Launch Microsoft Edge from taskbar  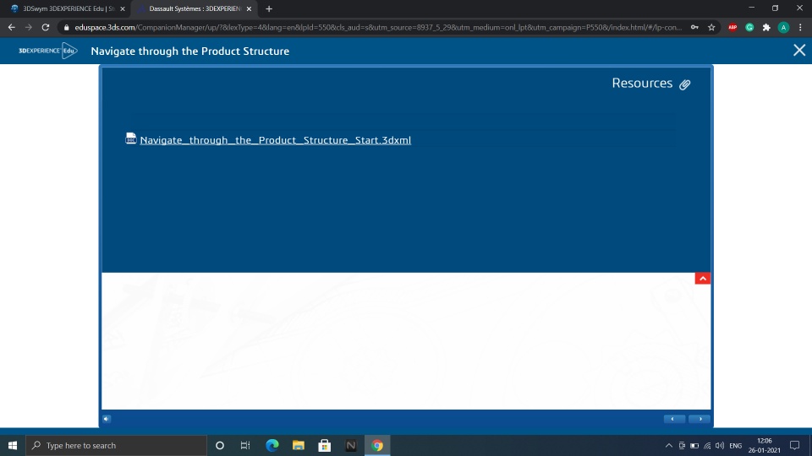click(x=272, y=445)
